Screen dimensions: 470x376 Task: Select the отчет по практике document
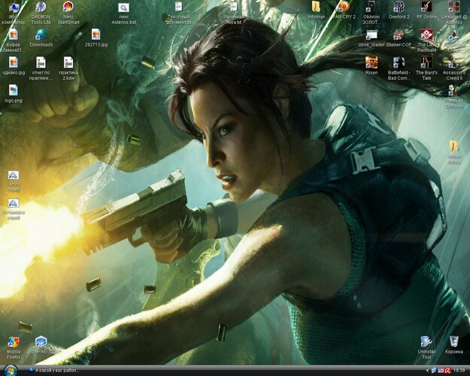click(41, 63)
